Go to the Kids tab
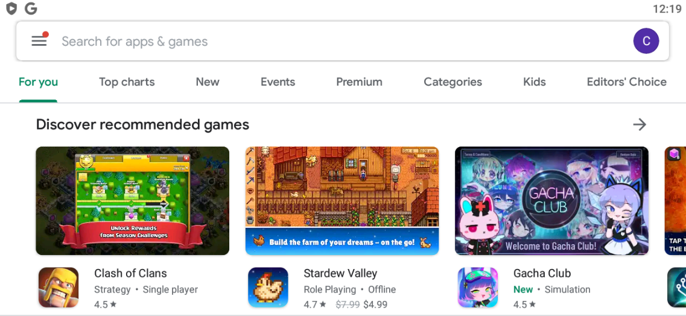Image resolution: width=686 pixels, height=316 pixels. pos(534,82)
